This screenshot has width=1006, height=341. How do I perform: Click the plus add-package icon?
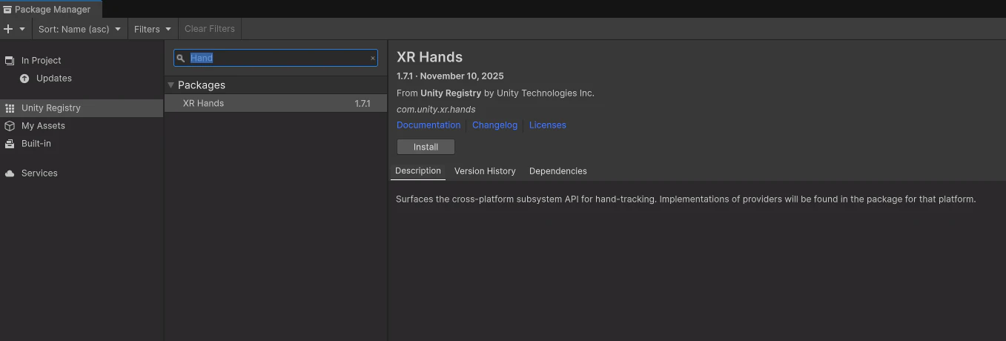[x=8, y=29]
